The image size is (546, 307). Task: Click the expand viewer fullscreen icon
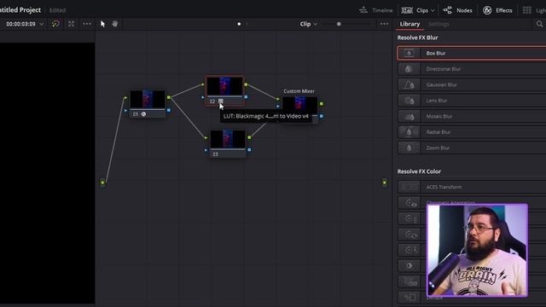click(71, 24)
